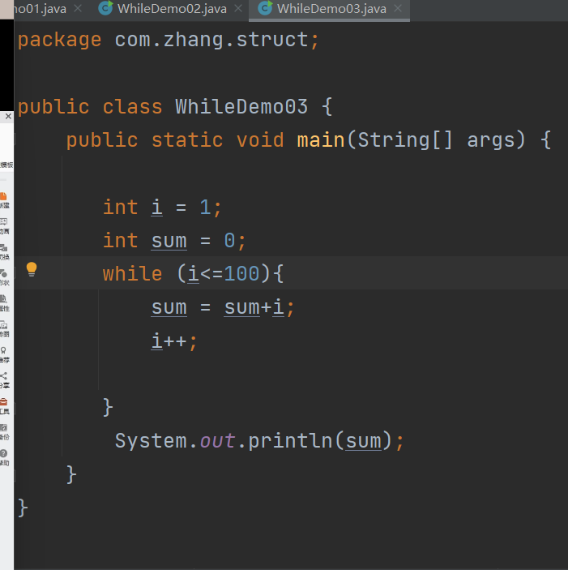Image resolution: width=568 pixels, height=570 pixels.
Task: Click the number '100' in while condition
Action: [x=241, y=273]
